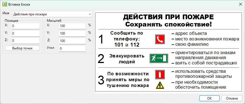Click the green evacuation exit sign

tap(159, 58)
